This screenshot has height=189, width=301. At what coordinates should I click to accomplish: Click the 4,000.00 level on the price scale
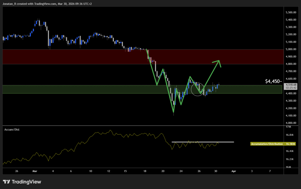click(291, 122)
